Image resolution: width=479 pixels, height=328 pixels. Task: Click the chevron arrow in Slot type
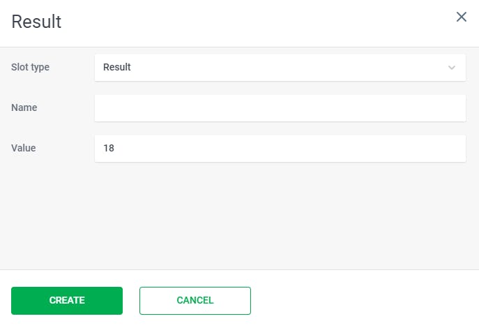452,68
